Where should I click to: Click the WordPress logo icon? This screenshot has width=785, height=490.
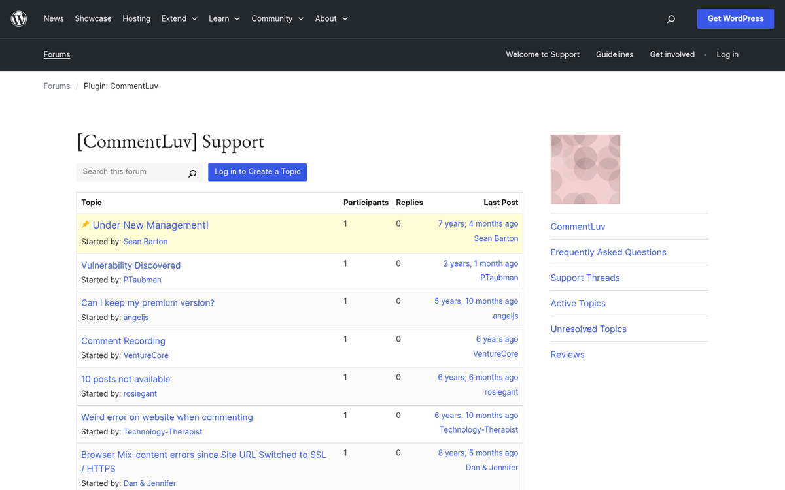coord(19,19)
